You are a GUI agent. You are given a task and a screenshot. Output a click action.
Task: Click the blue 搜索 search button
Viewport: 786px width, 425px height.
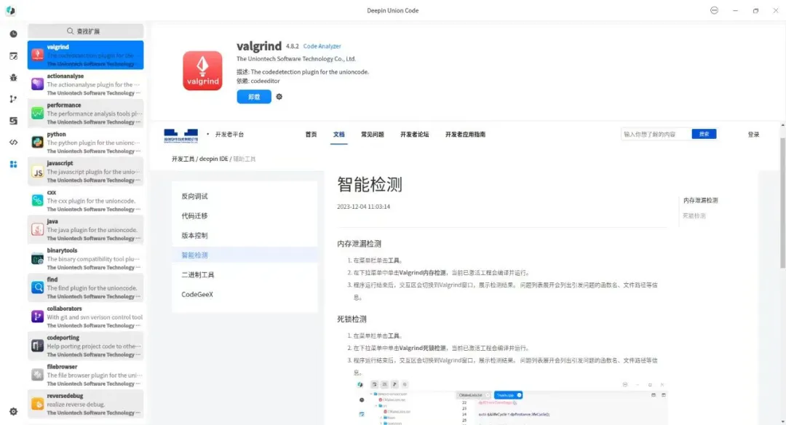(704, 134)
